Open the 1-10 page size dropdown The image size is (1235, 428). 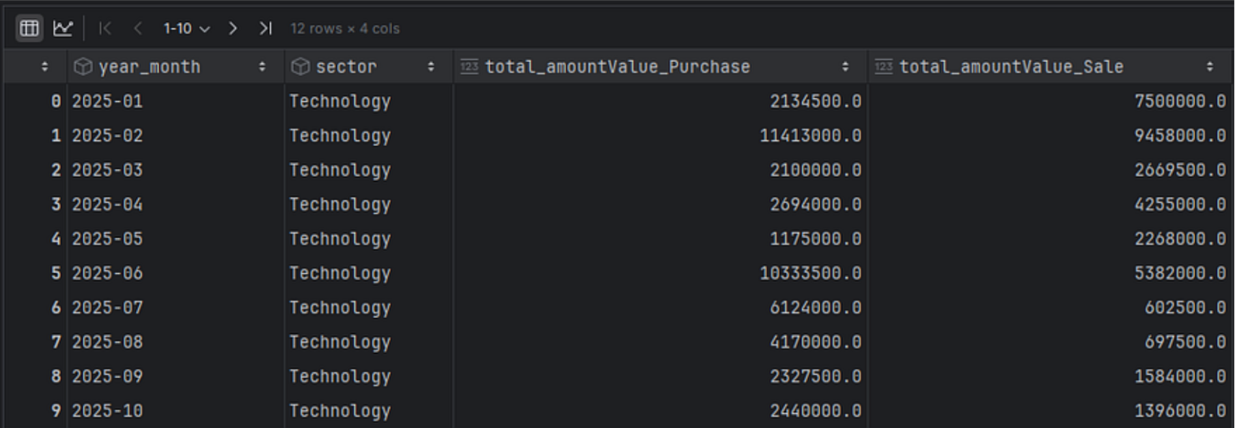(x=186, y=28)
